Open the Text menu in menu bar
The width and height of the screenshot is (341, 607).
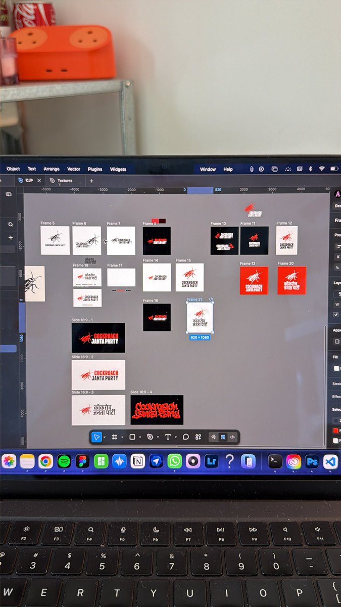(32, 169)
